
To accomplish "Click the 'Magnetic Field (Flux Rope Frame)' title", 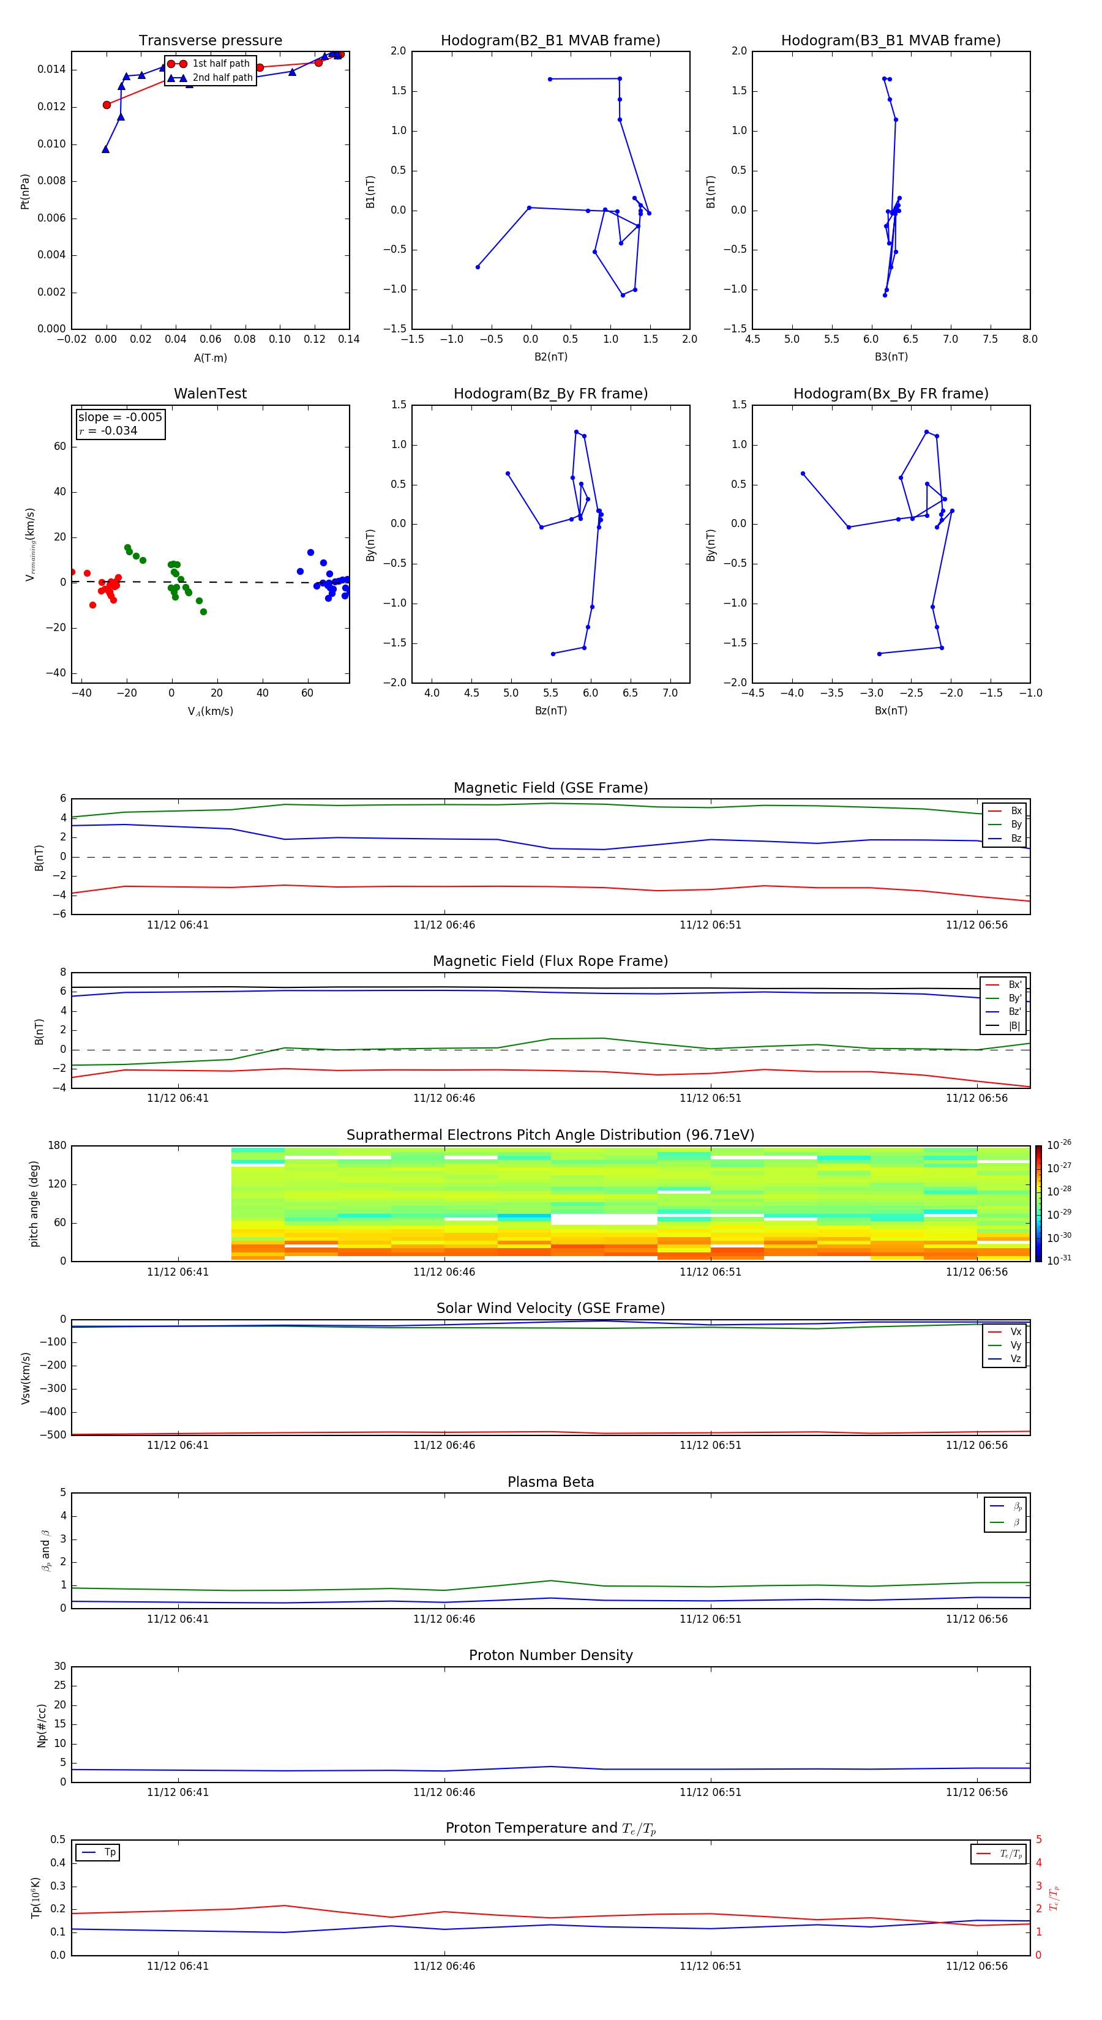I will 550,962.
